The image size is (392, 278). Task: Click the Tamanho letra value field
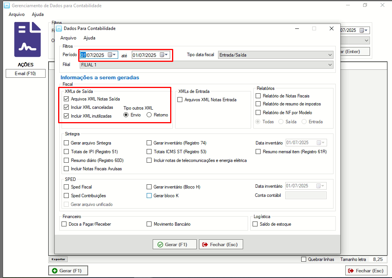click(377, 259)
